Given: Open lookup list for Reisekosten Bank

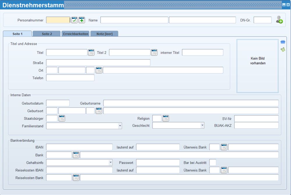Looking at the screenshot, I should (x=76, y=178).
